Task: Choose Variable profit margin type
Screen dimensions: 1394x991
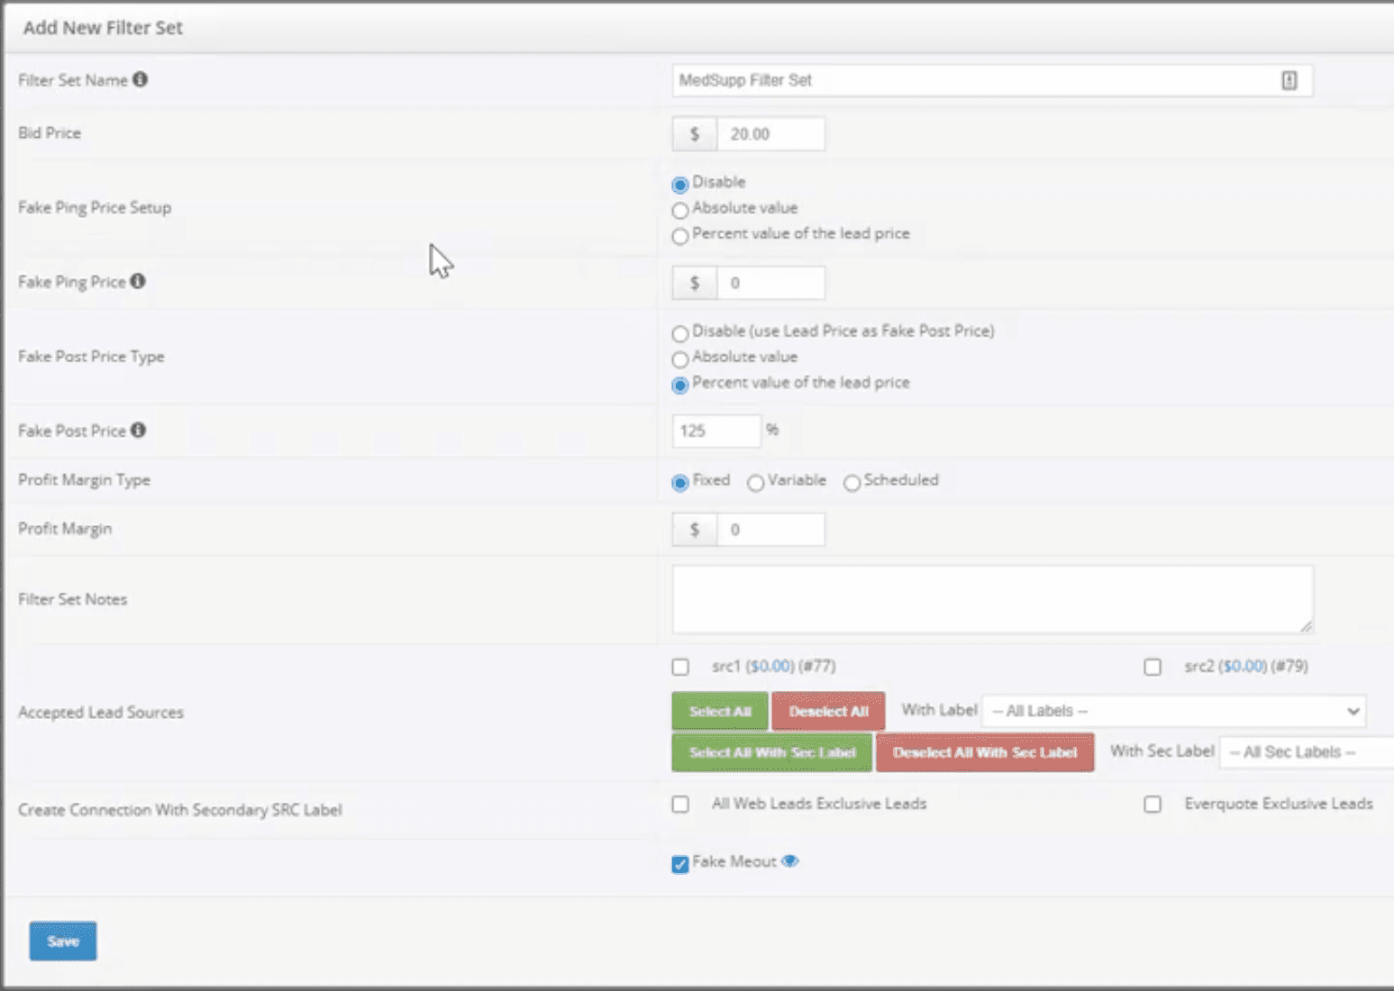Action: [x=755, y=483]
